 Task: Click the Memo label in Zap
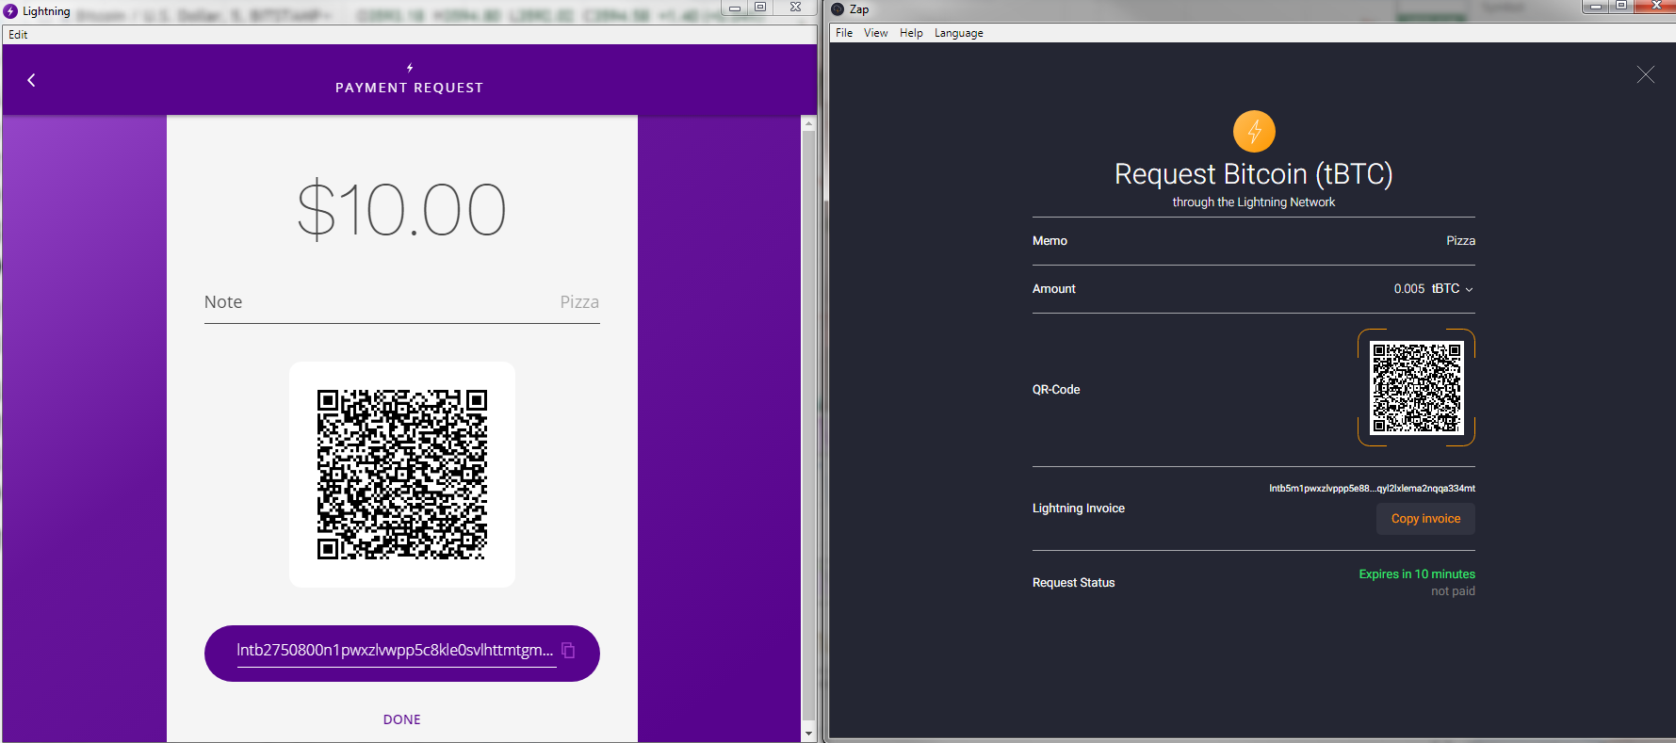(1050, 241)
